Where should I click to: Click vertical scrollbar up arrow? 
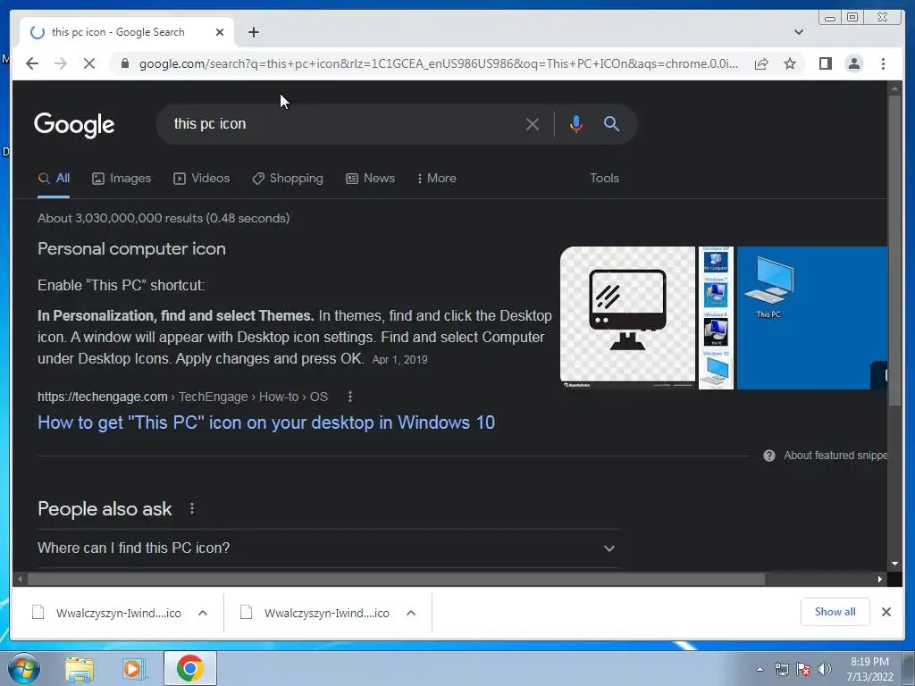tap(894, 88)
